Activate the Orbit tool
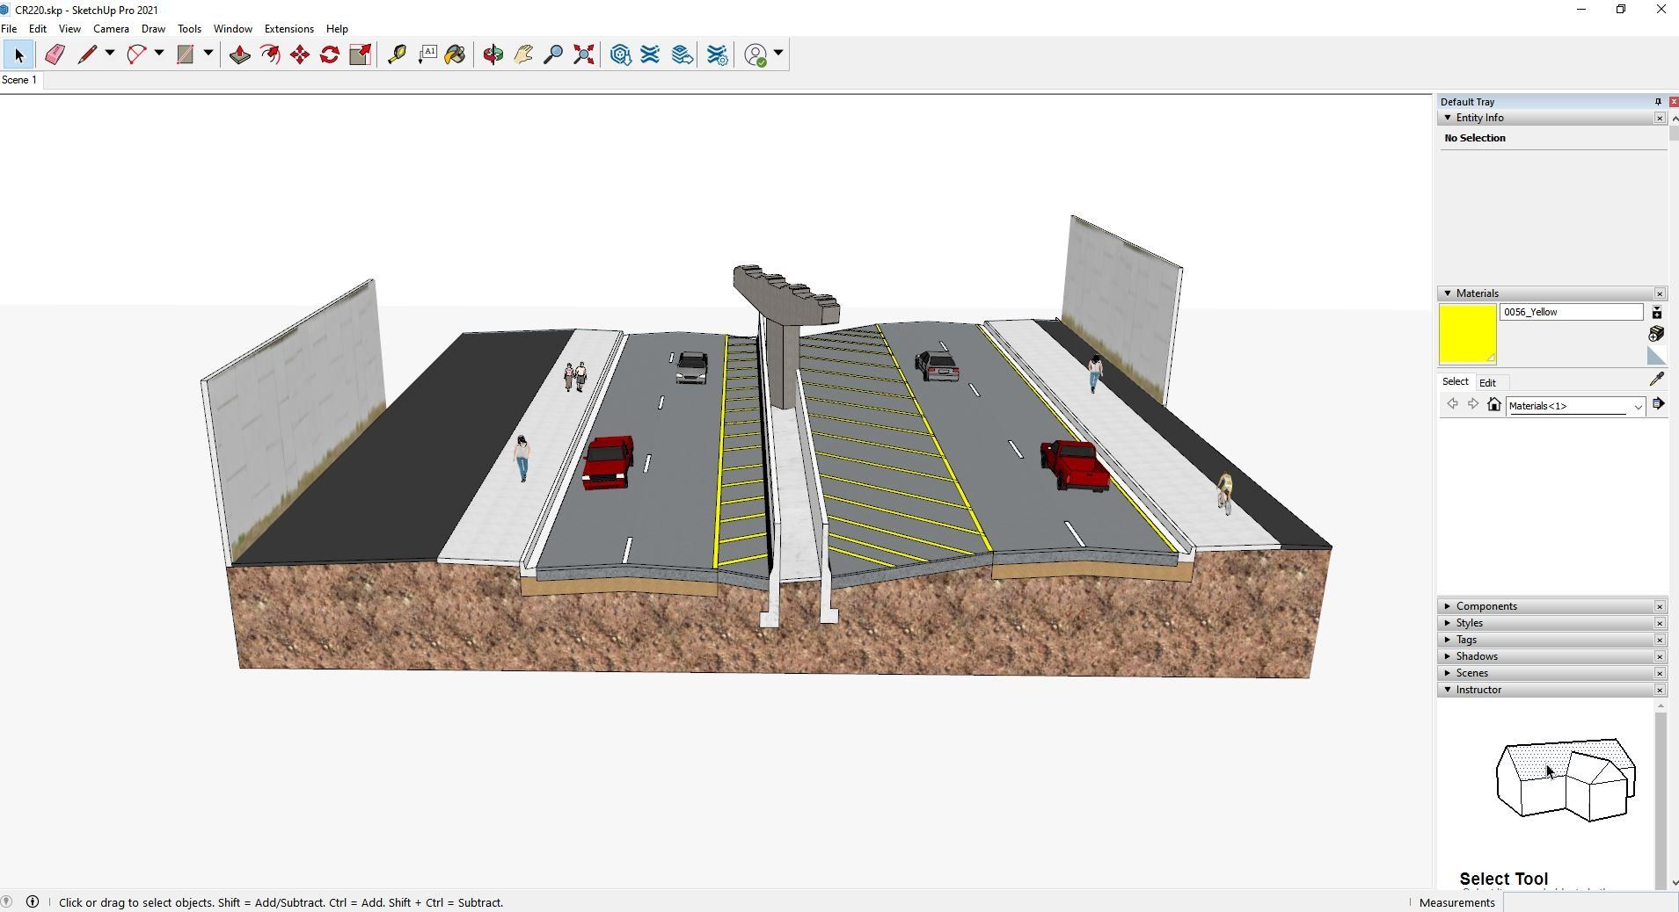1679x912 pixels. pos(493,54)
